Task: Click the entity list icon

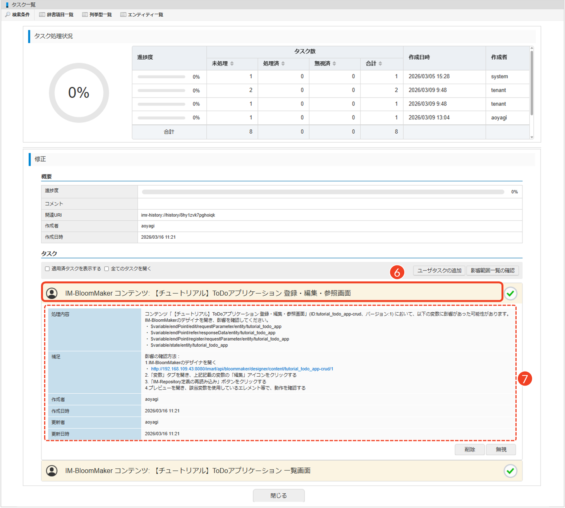Action: pyautogui.click(x=123, y=15)
